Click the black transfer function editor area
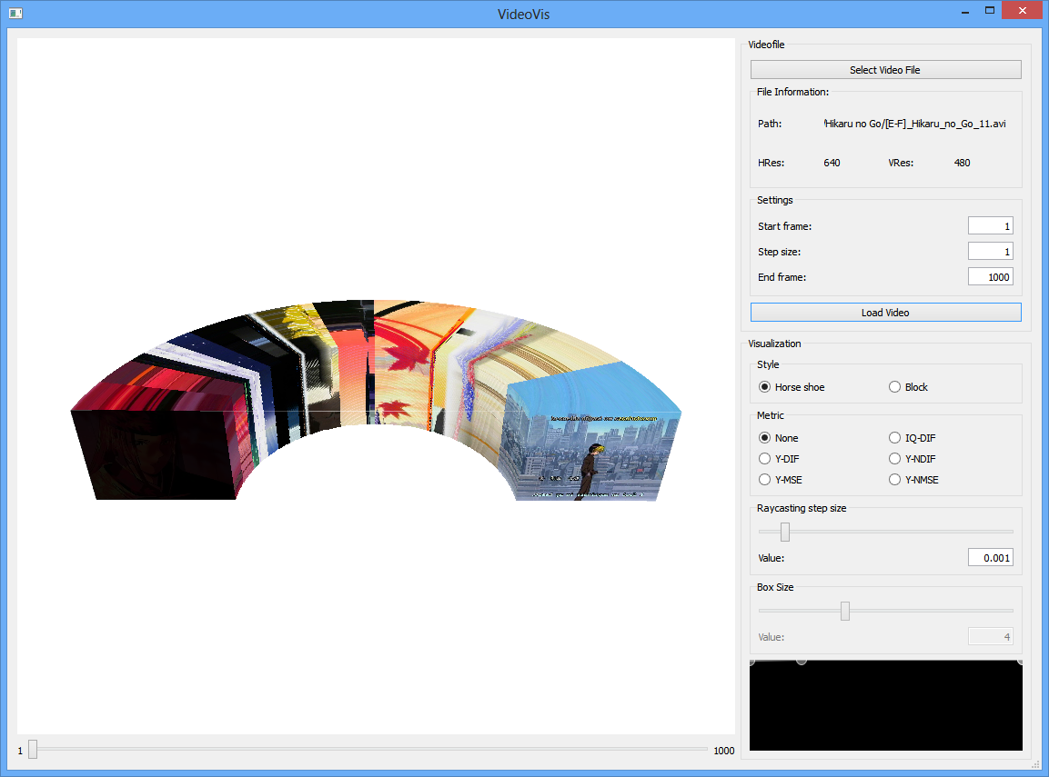Screen dimensions: 1049x777 pyautogui.click(x=886, y=705)
